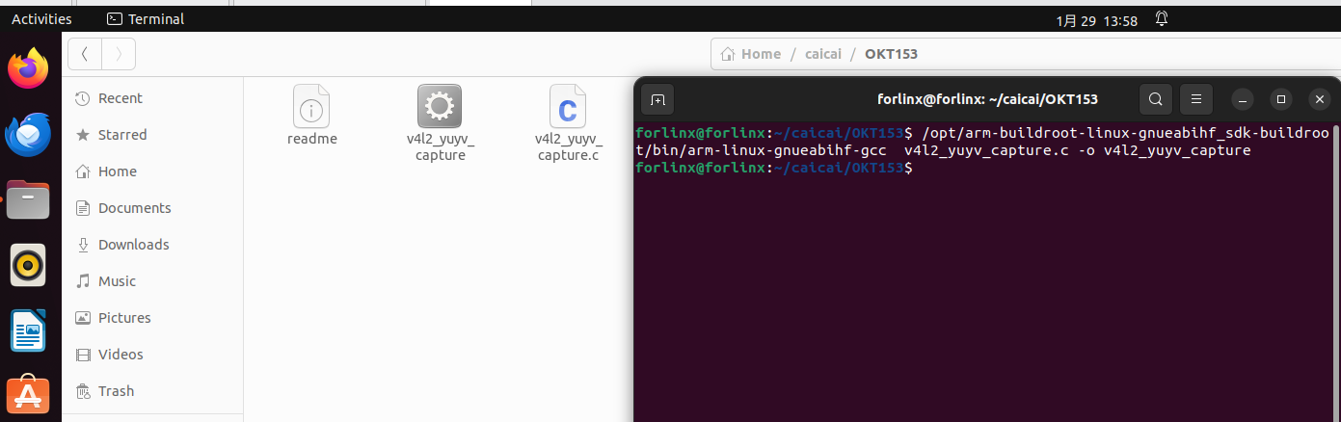This screenshot has width=1341, height=422.
Task: Open the Activities overview
Action: [41, 19]
